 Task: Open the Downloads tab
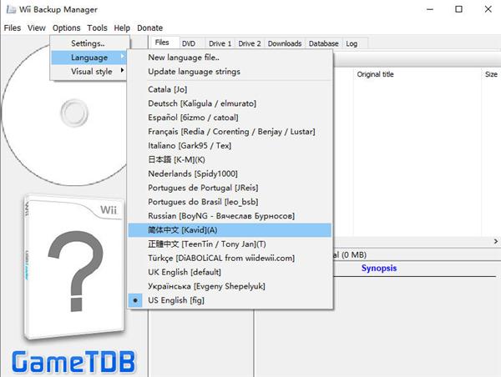coord(285,43)
